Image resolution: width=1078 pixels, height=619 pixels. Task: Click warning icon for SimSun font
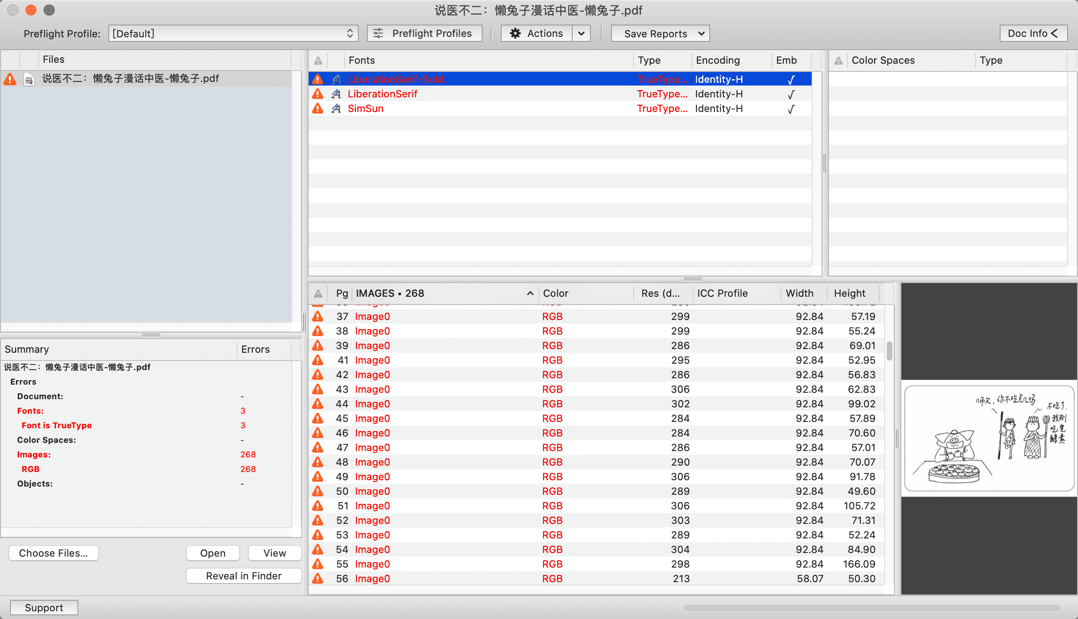pos(318,108)
